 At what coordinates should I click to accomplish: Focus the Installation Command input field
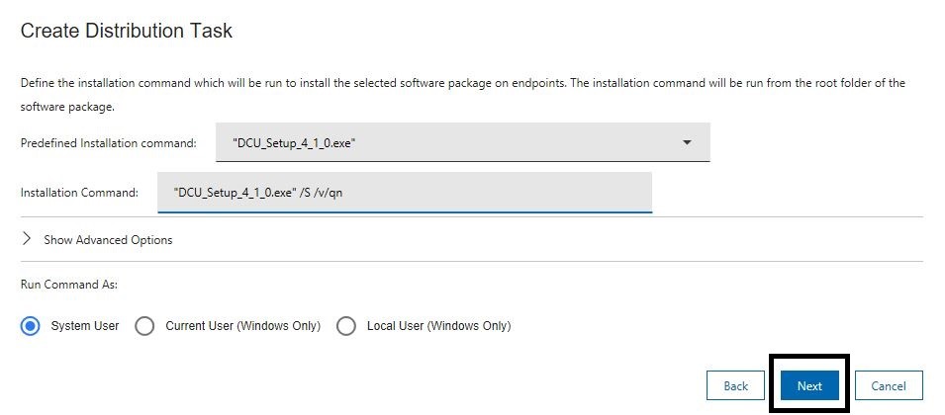coord(475,193)
